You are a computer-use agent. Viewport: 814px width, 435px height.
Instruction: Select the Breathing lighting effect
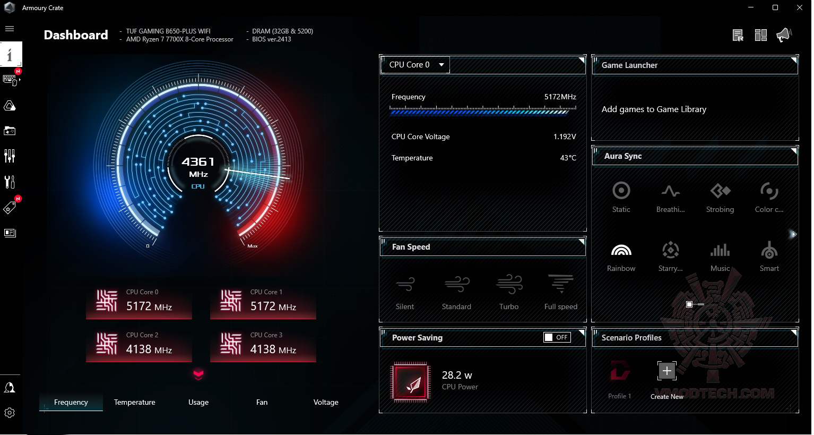670,197
